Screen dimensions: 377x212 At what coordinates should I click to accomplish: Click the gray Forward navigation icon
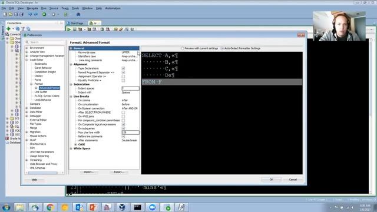(x=54, y=14)
